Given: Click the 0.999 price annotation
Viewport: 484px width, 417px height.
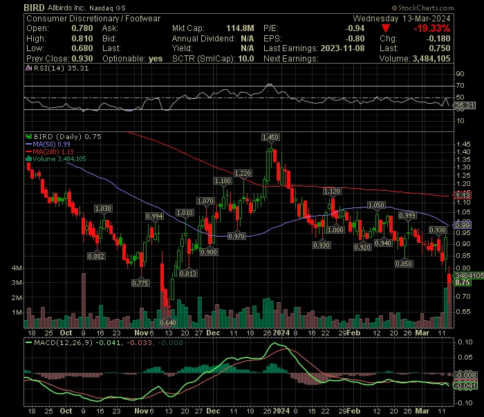Looking at the screenshot, I should 407,216.
